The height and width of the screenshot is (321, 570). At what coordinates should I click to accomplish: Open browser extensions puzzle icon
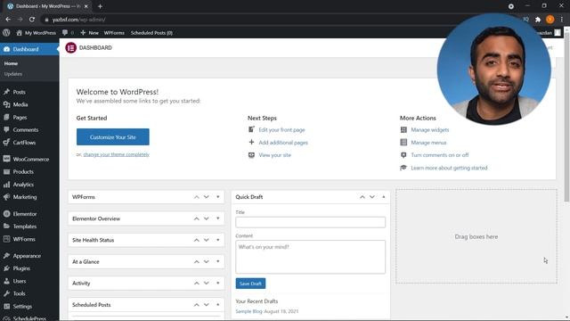pyautogui.click(x=538, y=20)
